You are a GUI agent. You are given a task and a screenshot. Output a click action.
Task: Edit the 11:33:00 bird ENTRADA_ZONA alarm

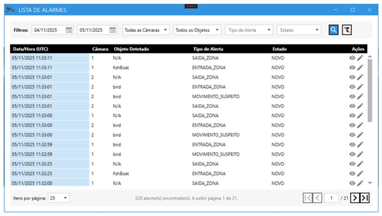point(360,125)
